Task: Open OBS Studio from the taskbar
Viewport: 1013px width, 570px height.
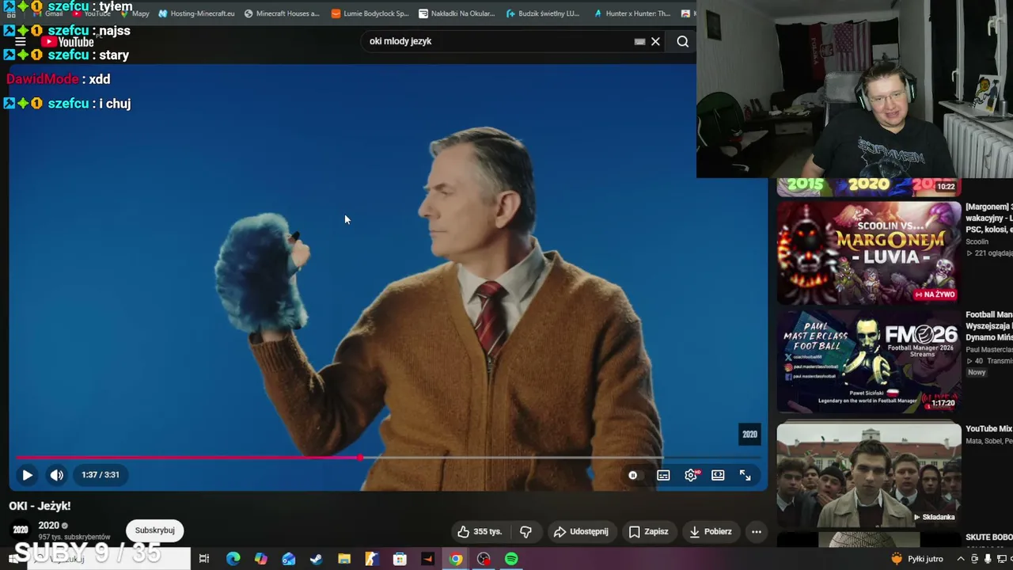Action: click(484, 559)
